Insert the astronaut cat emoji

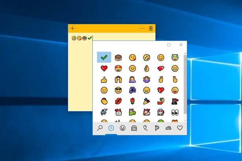[161, 112]
